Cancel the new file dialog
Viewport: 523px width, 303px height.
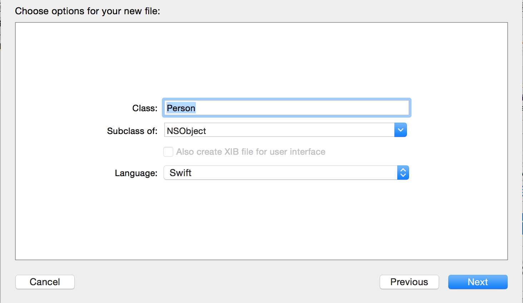pyautogui.click(x=45, y=282)
